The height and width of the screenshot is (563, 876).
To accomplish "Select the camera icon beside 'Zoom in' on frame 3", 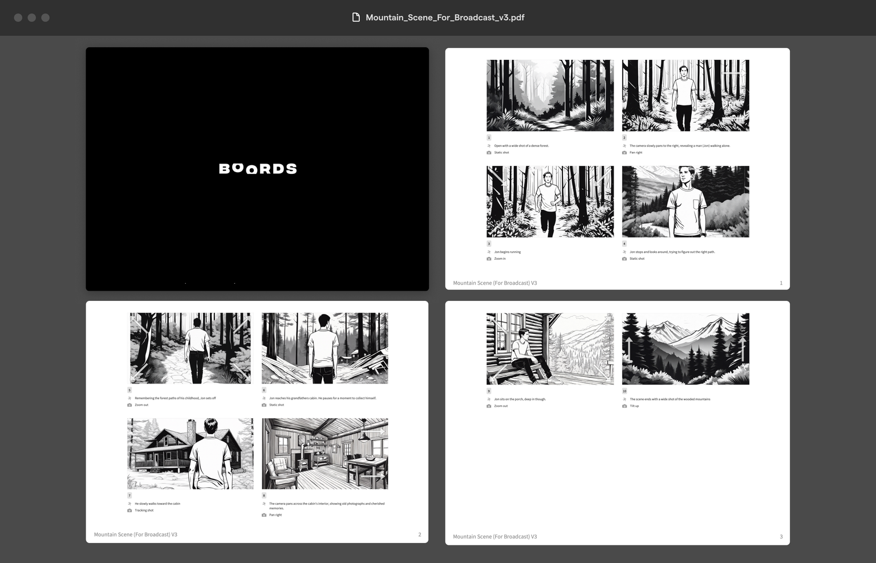I will coord(489,258).
